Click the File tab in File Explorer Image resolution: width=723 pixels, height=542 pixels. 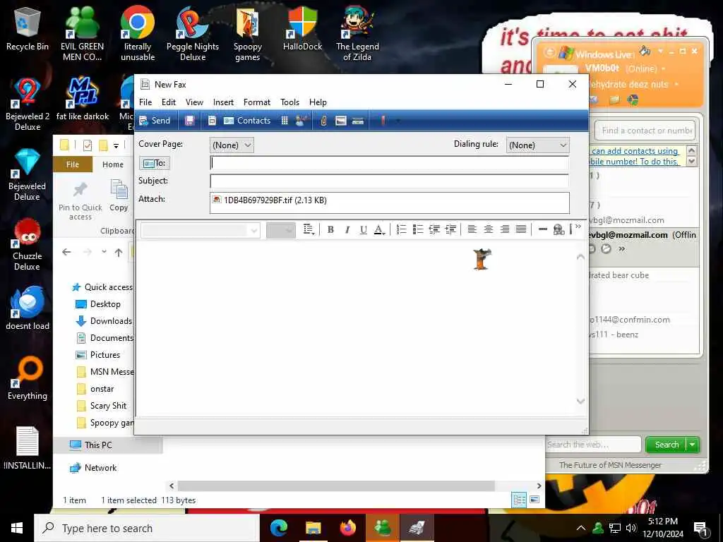point(73,164)
